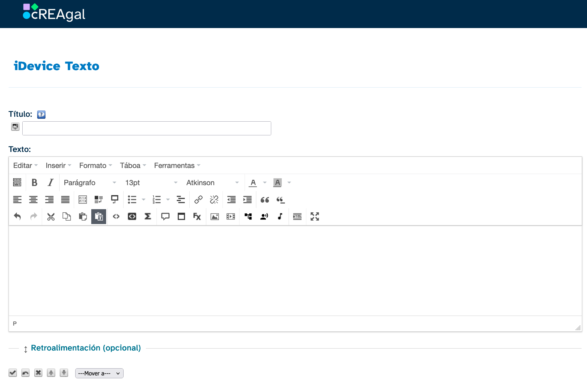Click the blockquote icon

click(265, 199)
